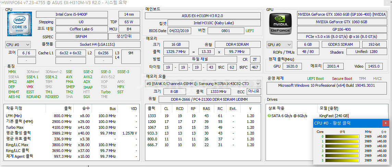Click the Intel H310C (Kaby Lake) chipset field

tap(214, 23)
